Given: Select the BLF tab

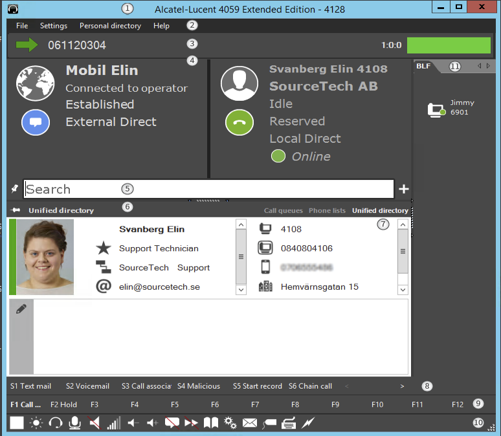Looking at the screenshot, I should [423, 66].
